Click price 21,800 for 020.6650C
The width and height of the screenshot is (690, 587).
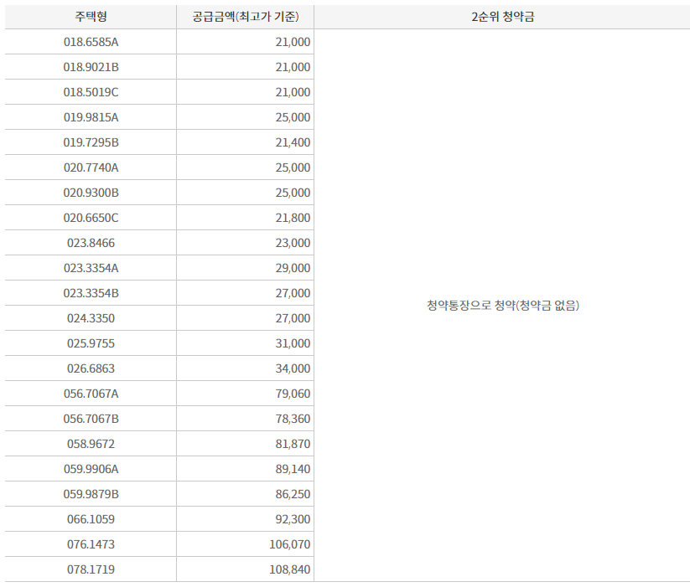pyautogui.click(x=293, y=218)
